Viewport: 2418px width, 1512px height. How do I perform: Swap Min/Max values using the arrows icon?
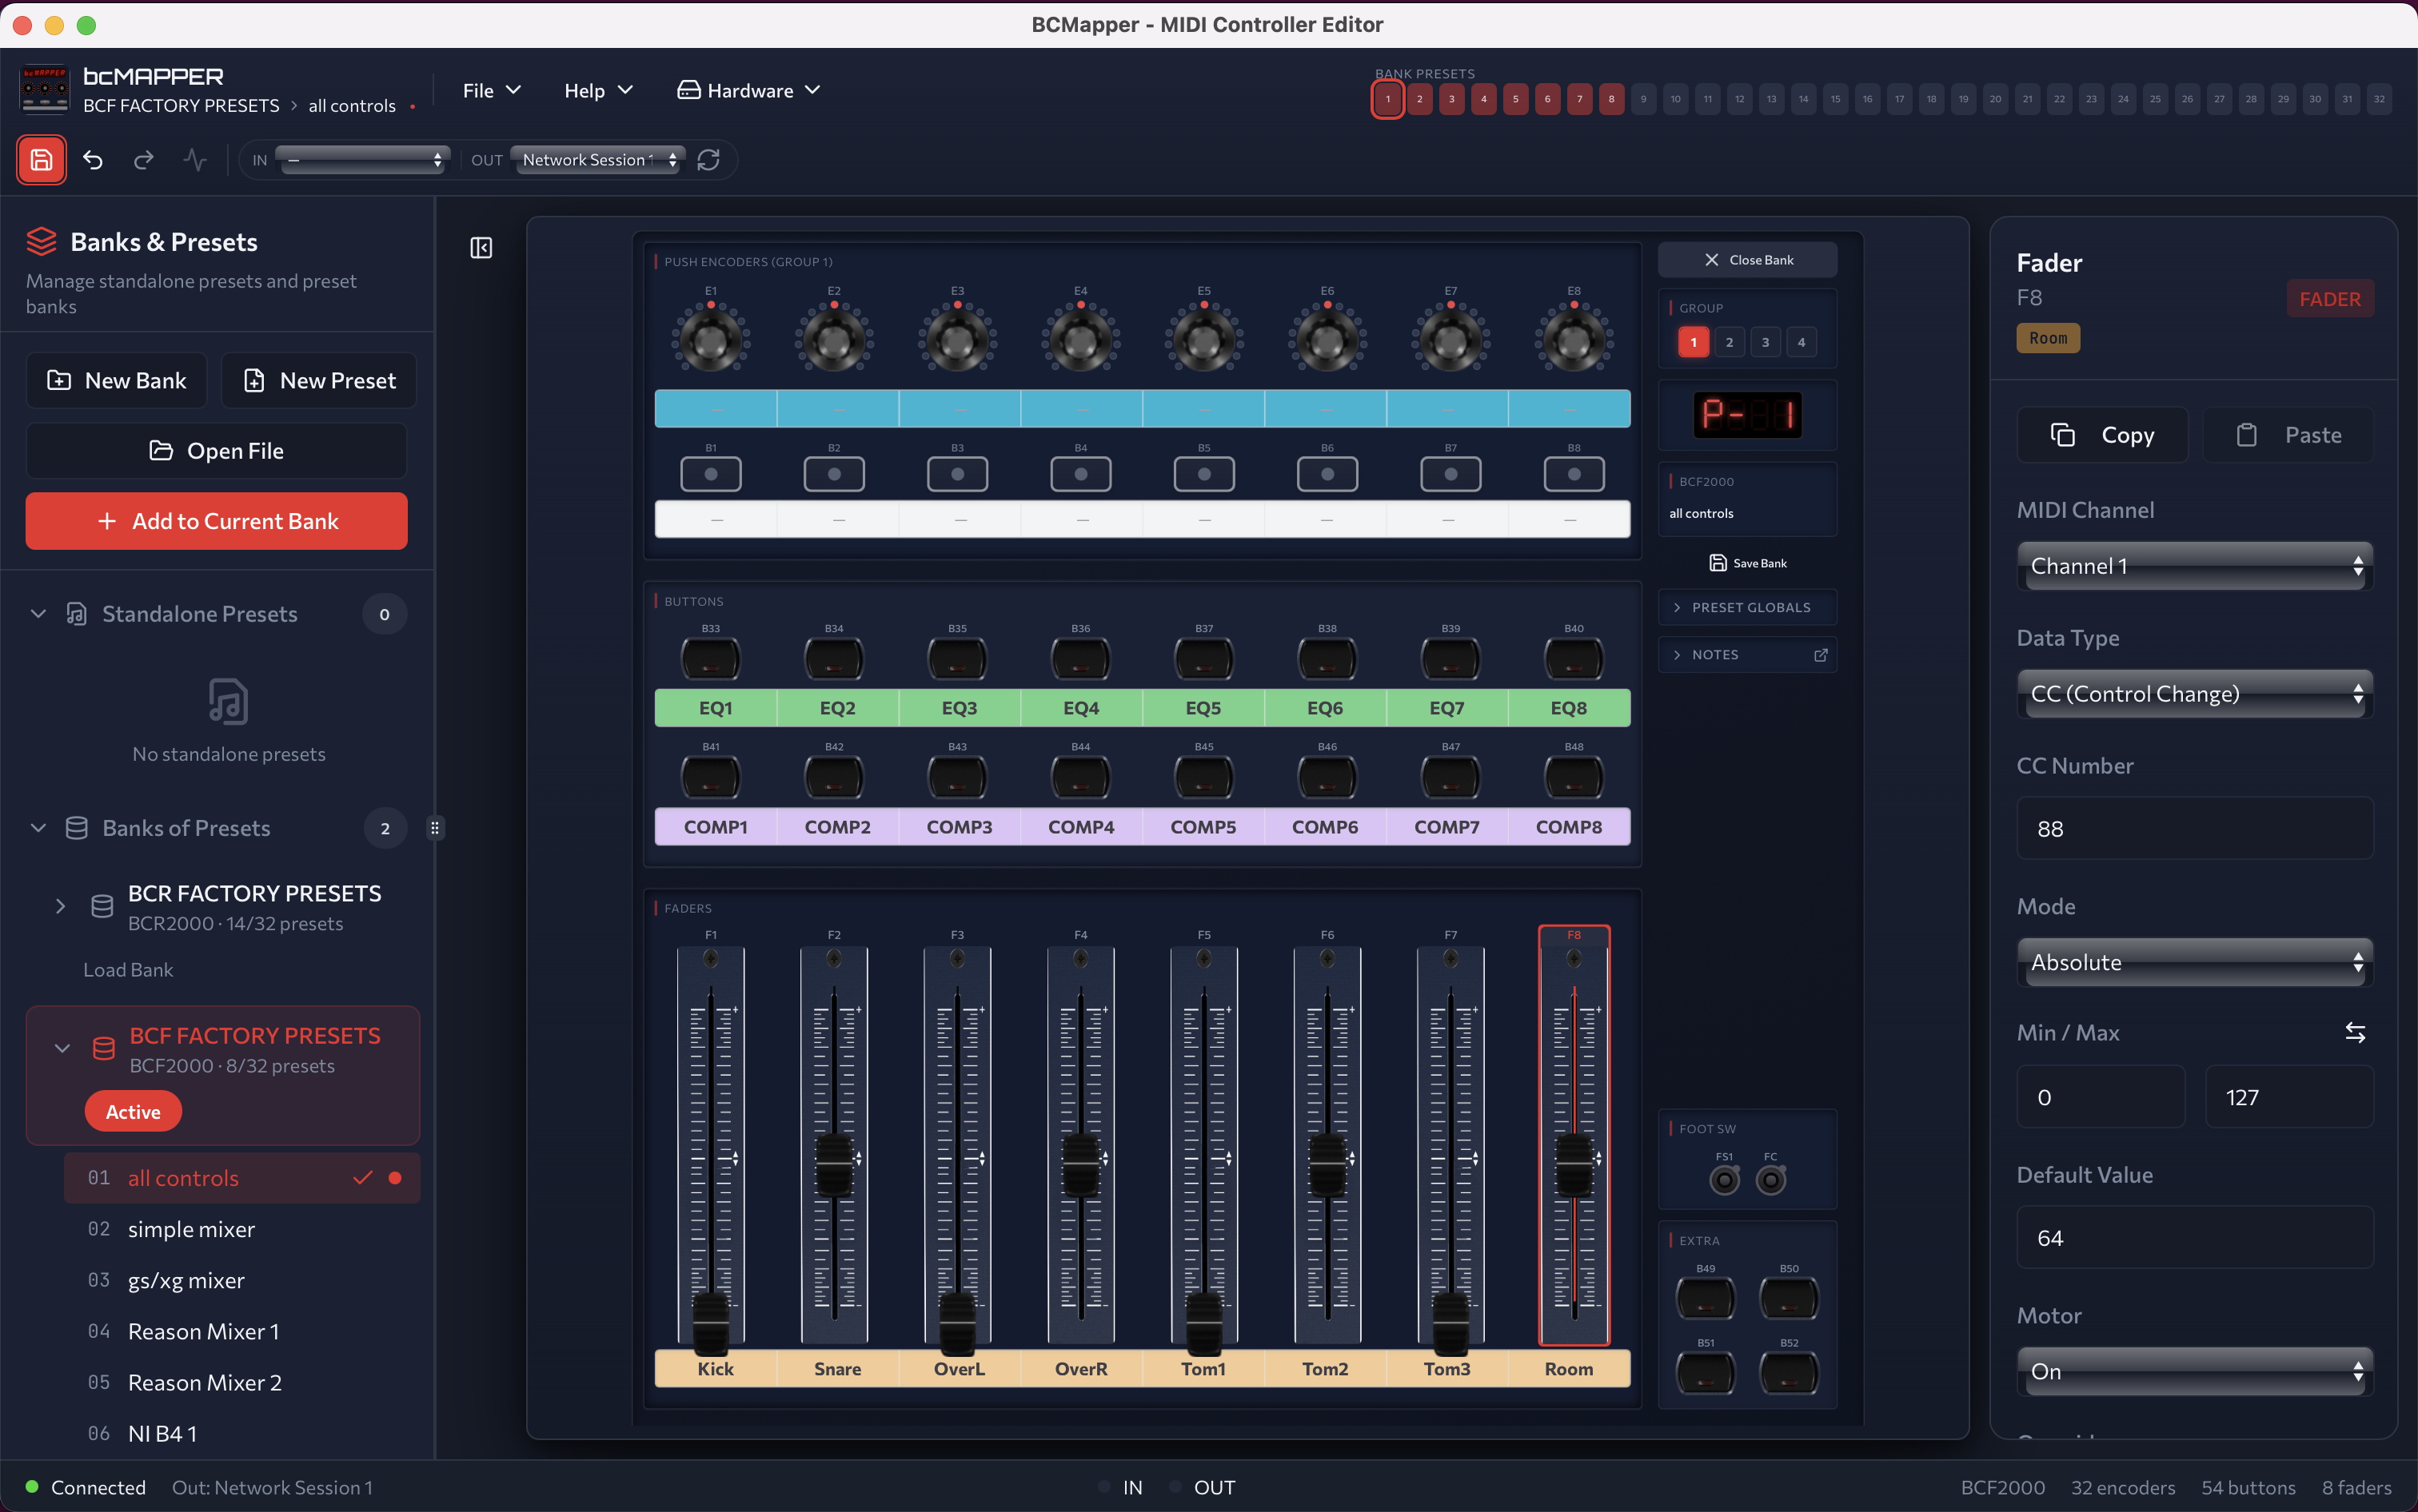[x=2355, y=1032]
